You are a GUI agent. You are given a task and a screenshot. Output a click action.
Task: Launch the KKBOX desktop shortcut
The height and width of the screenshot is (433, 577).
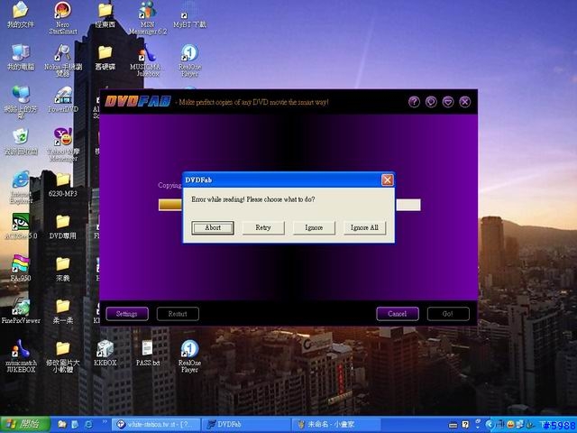(x=105, y=354)
